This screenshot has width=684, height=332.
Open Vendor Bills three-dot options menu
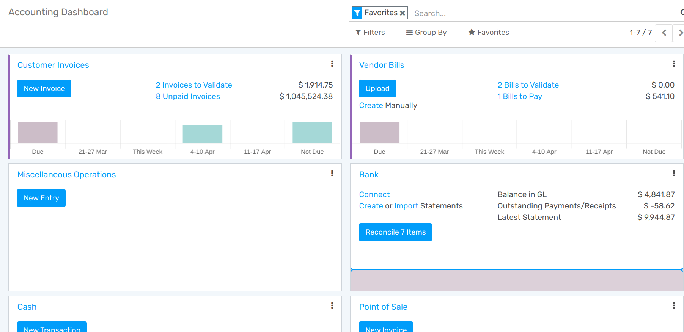pos(674,64)
